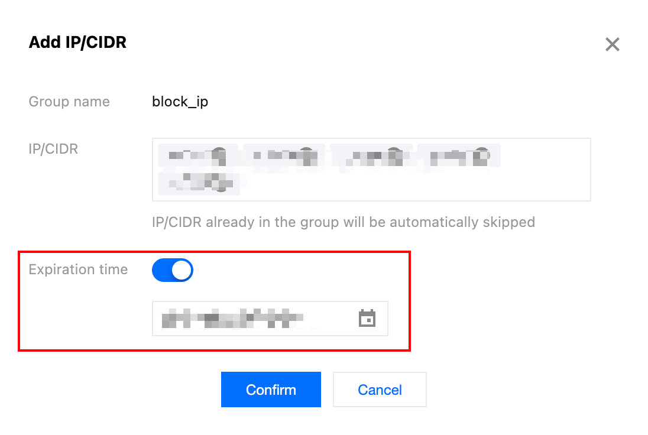Close the Add IP/CIDR dialog

[x=612, y=44]
